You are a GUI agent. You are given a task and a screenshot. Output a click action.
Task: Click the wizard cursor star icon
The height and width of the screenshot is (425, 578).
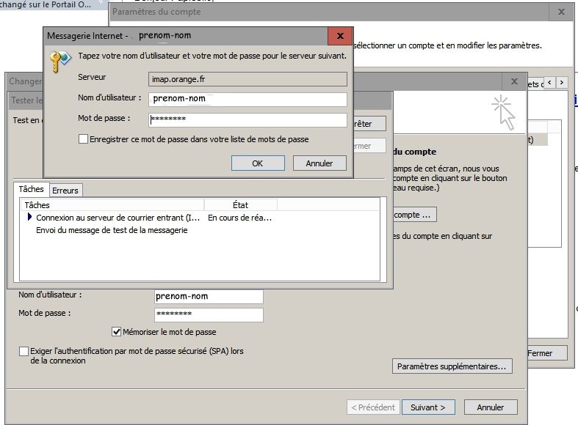504,112
